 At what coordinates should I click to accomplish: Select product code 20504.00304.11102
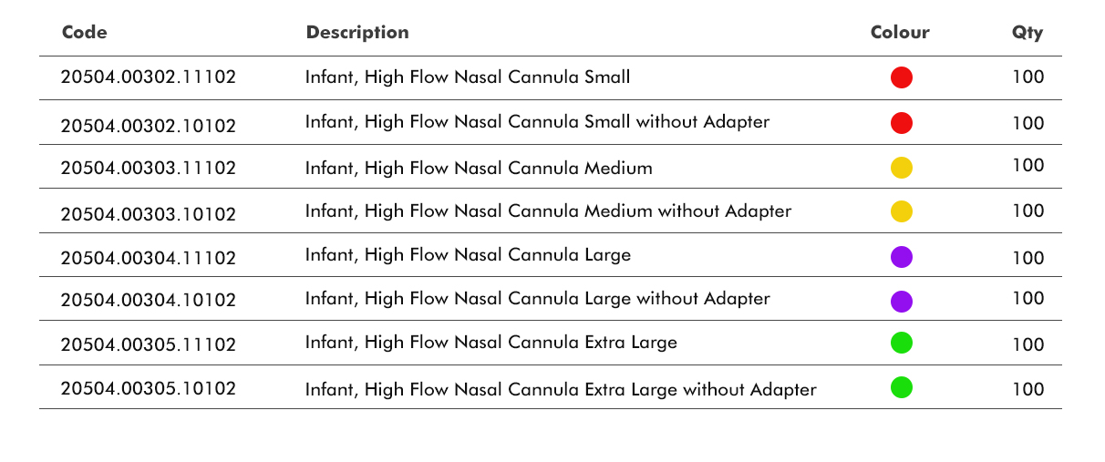coord(149,258)
